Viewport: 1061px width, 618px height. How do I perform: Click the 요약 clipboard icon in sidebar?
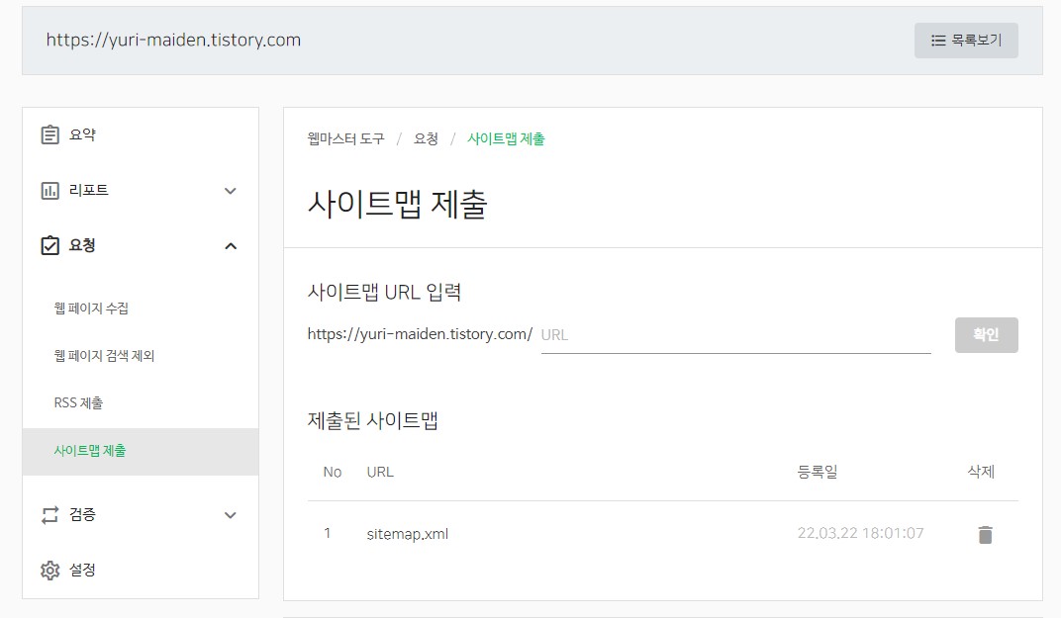pos(50,134)
